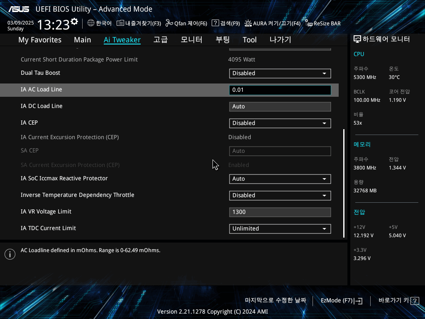Screen dimensions: 425x319
Task: Click Version 2.21.1278 copyright text
Action: [x=212, y=312]
